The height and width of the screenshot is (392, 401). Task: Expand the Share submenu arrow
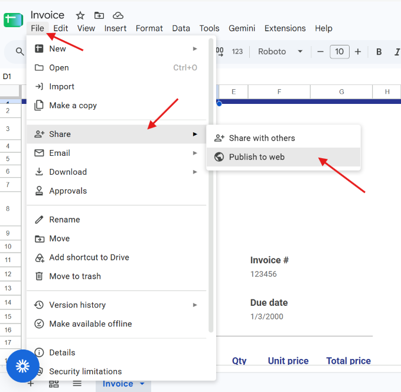[x=195, y=134]
